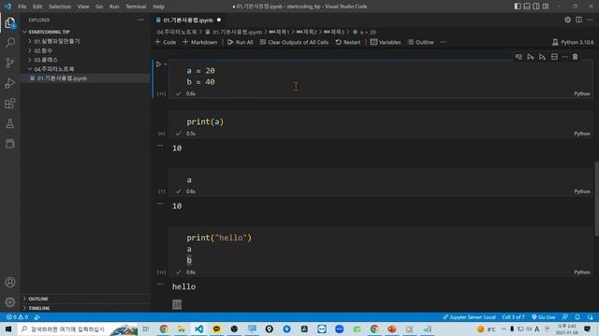Open more notebook toolbar actions ellipsis

pos(443,42)
